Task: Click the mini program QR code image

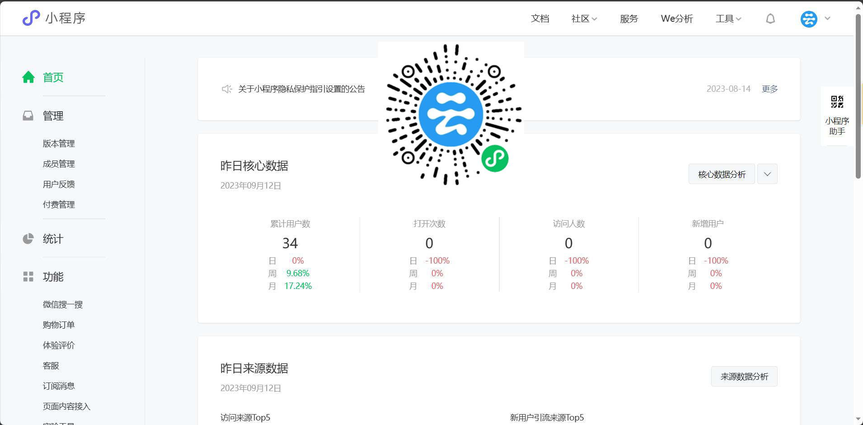Action: click(451, 114)
